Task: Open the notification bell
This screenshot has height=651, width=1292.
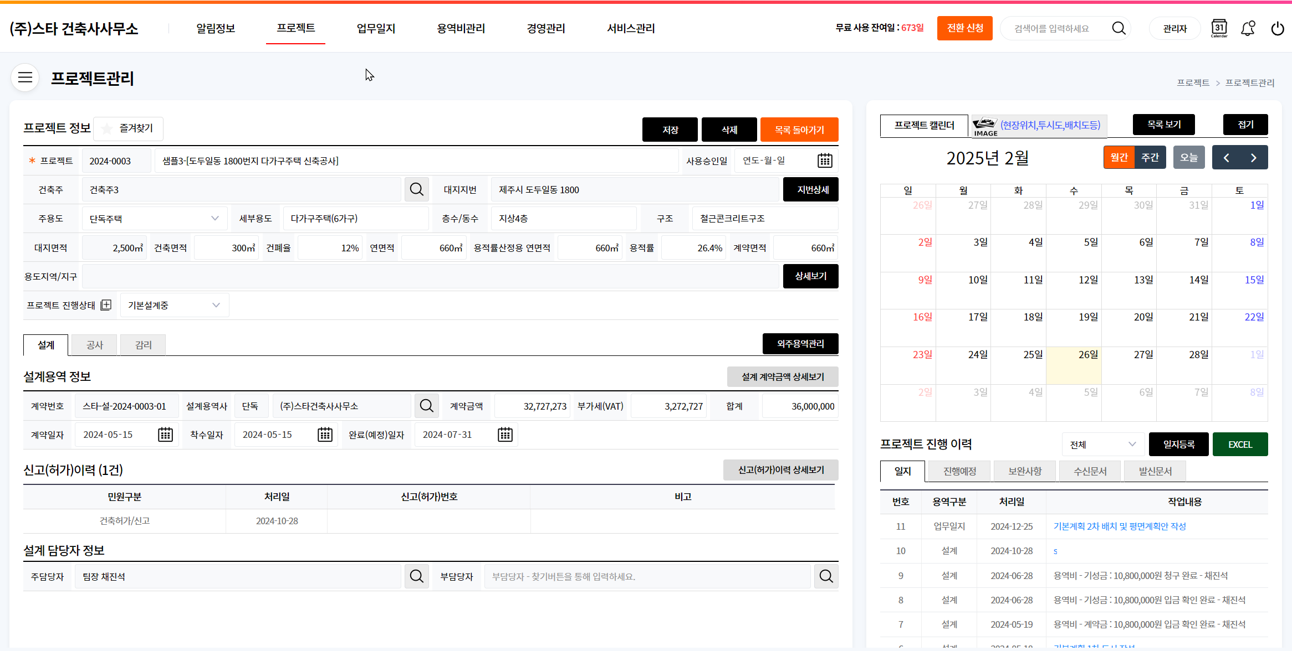Action: click(x=1248, y=28)
